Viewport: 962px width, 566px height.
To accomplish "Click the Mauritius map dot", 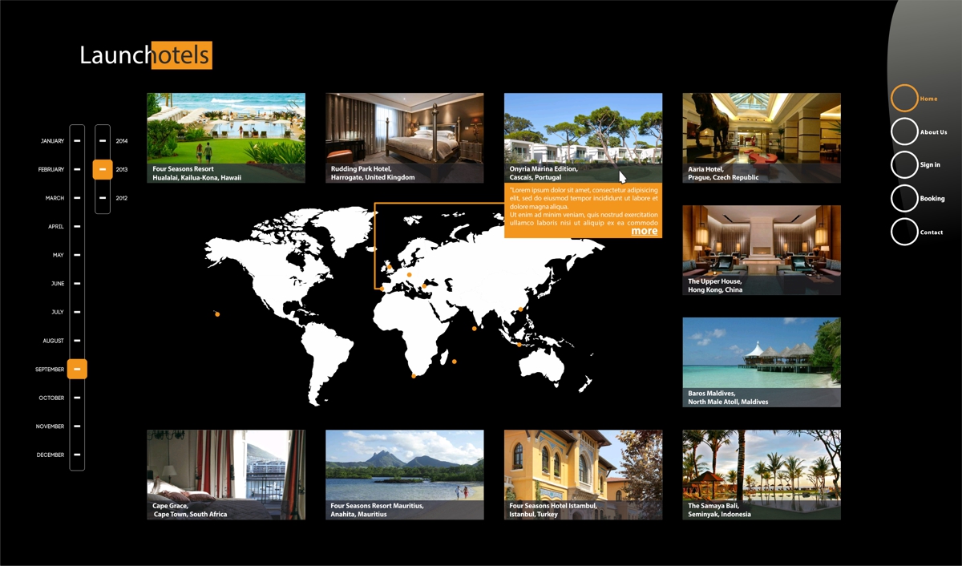I will [454, 362].
